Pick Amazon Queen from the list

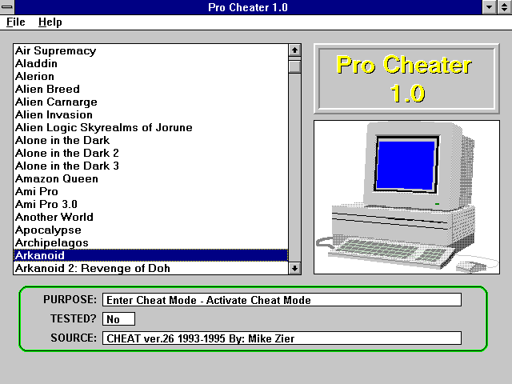56,178
